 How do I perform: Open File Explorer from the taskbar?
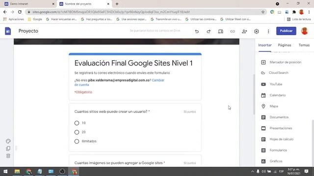pos(17,172)
